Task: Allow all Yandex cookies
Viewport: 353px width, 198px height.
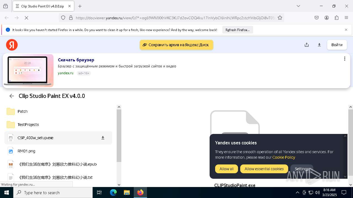Action: [226, 169]
